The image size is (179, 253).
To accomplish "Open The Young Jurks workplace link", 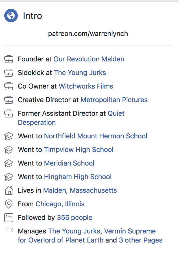I will (80, 73).
